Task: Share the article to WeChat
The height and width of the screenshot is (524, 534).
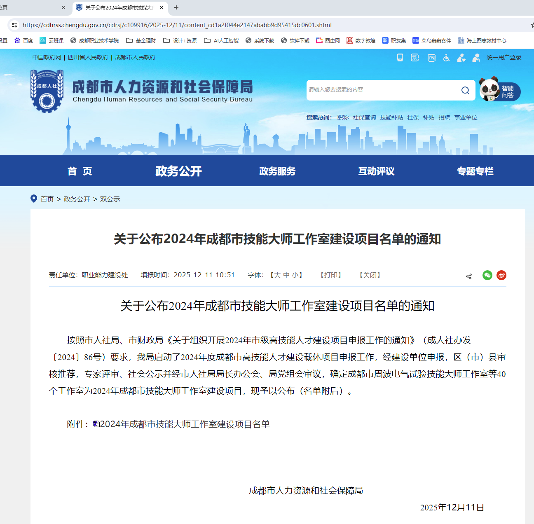Action: (x=487, y=275)
